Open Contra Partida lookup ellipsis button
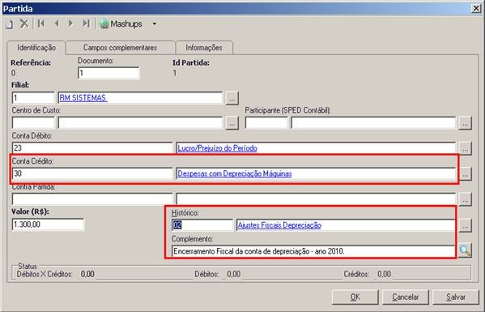The width and height of the screenshot is (485, 312). click(x=465, y=199)
